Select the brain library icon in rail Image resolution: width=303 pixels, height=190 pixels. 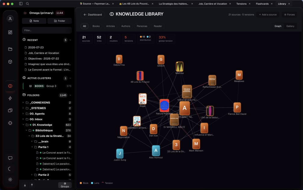[10, 86]
